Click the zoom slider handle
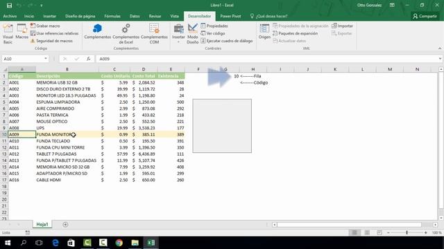 click(x=407, y=232)
